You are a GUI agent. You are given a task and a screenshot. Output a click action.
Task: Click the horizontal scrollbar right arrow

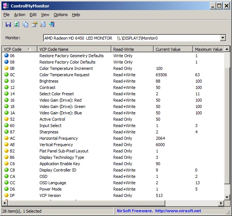(221, 203)
